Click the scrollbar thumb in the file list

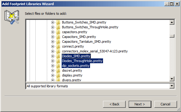(x=172, y=36)
